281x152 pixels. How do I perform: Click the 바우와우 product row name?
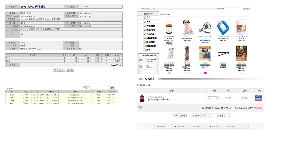point(9,58)
